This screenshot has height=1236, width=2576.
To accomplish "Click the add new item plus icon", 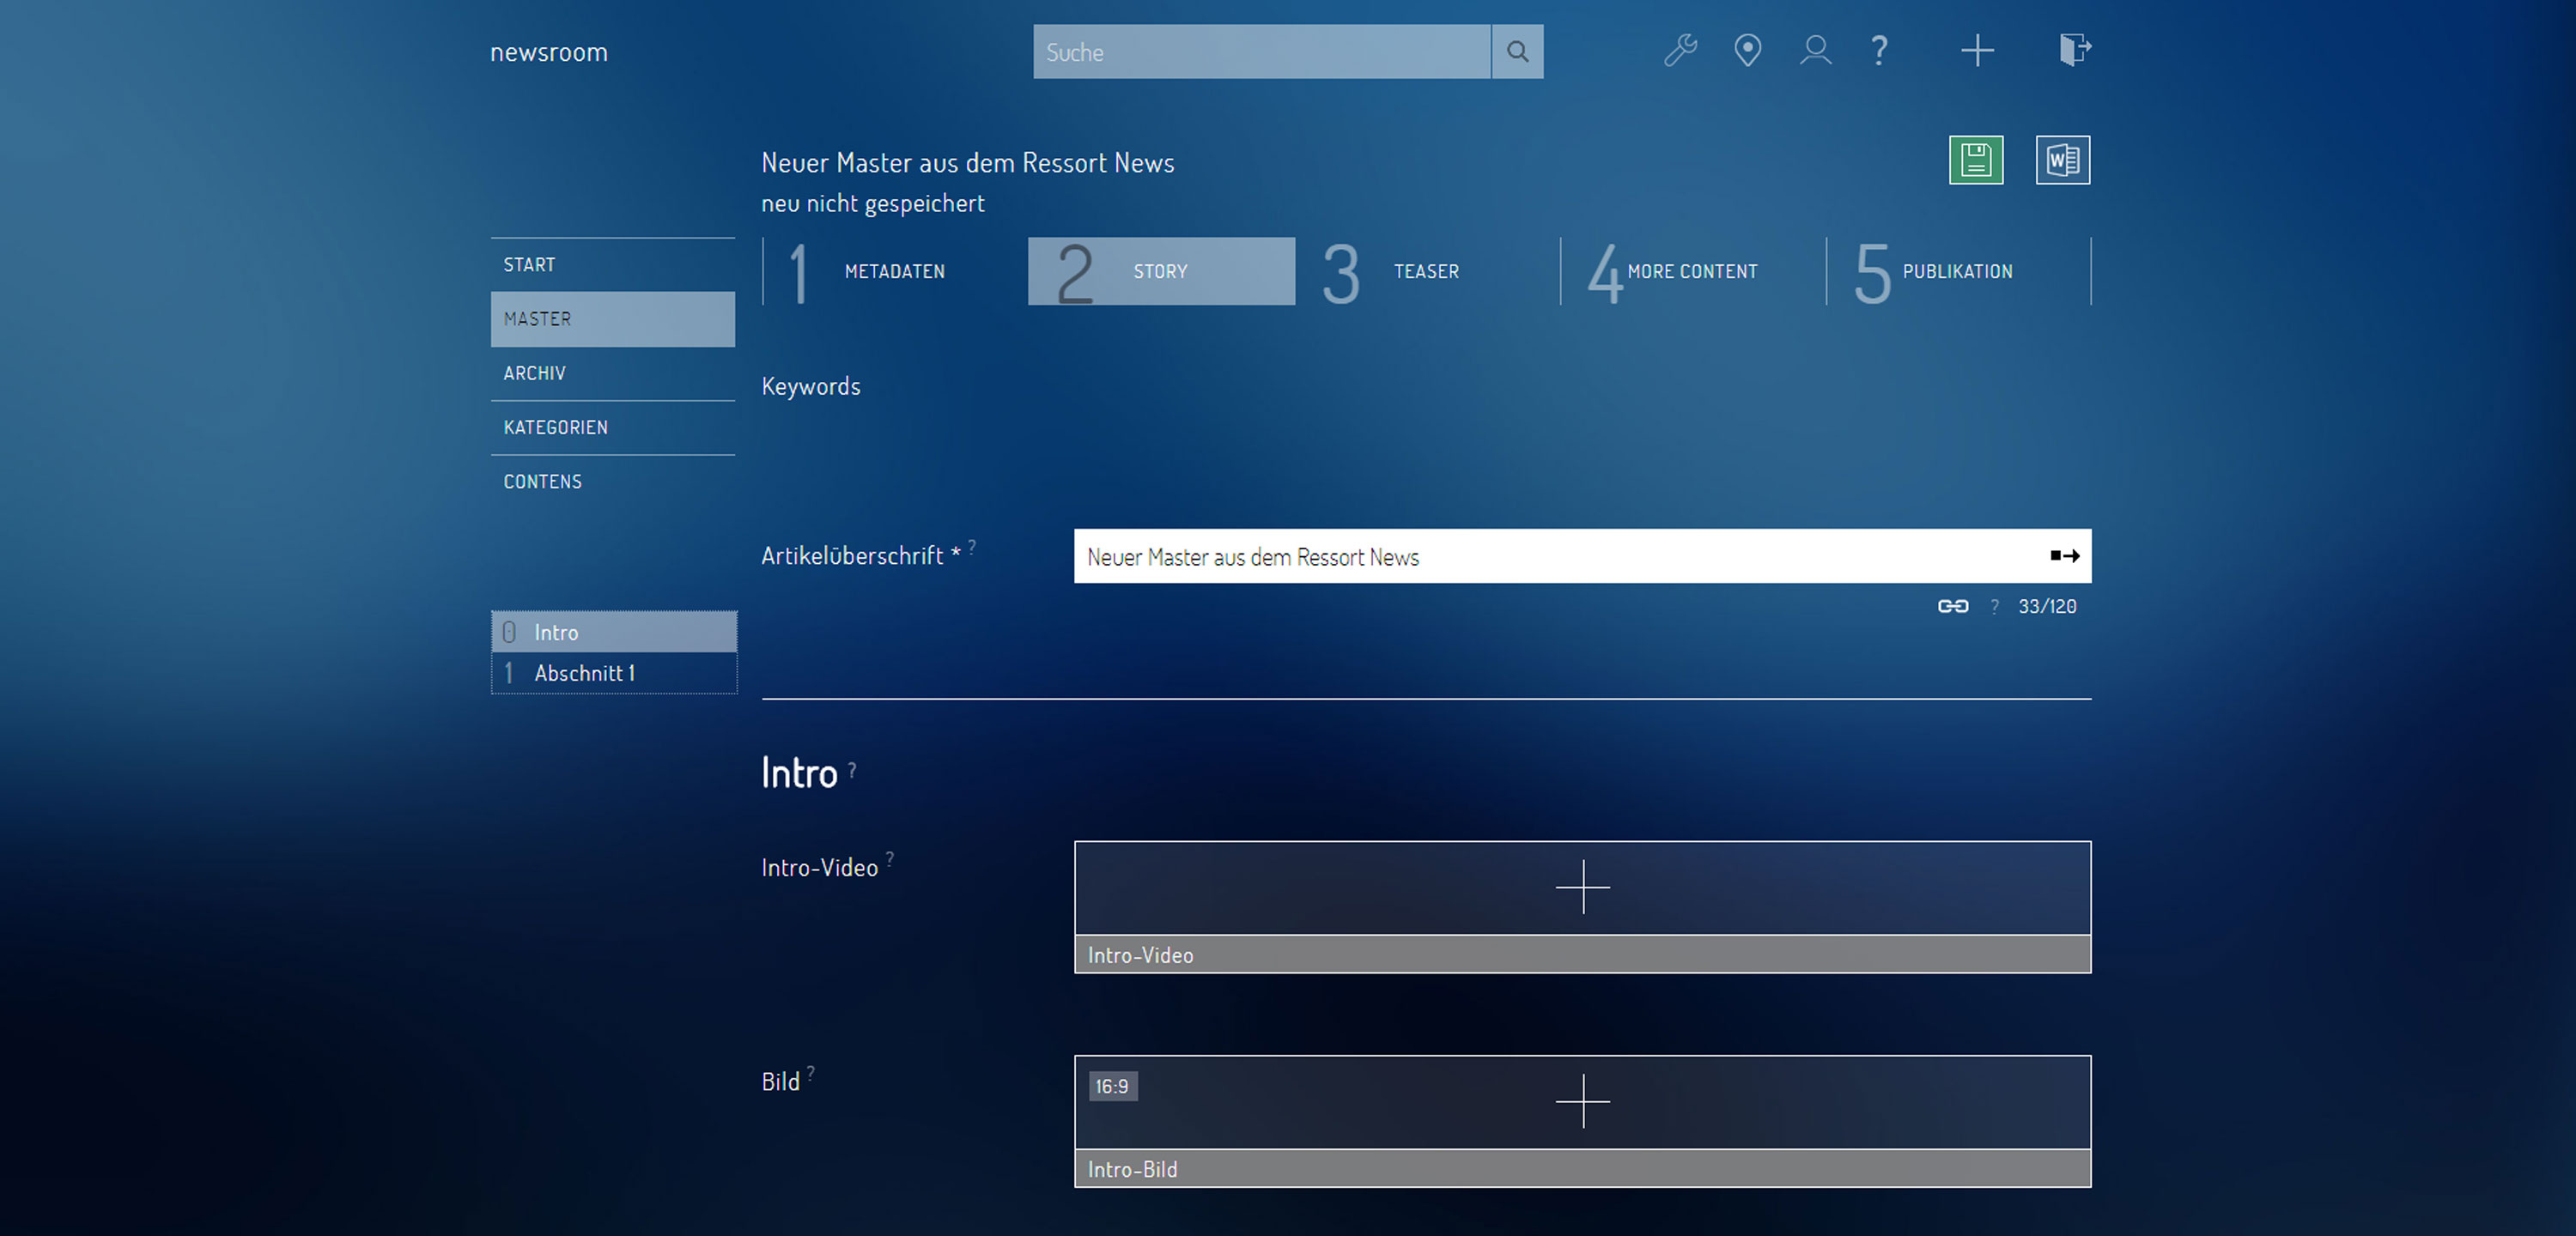I will pyautogui.click(x=1977, y=49).
